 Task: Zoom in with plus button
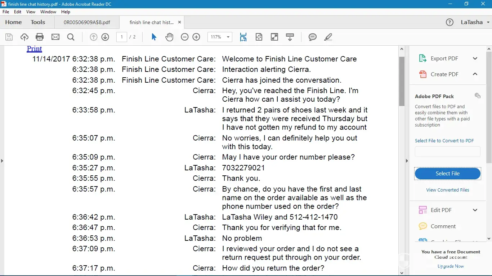pos(196,37)
